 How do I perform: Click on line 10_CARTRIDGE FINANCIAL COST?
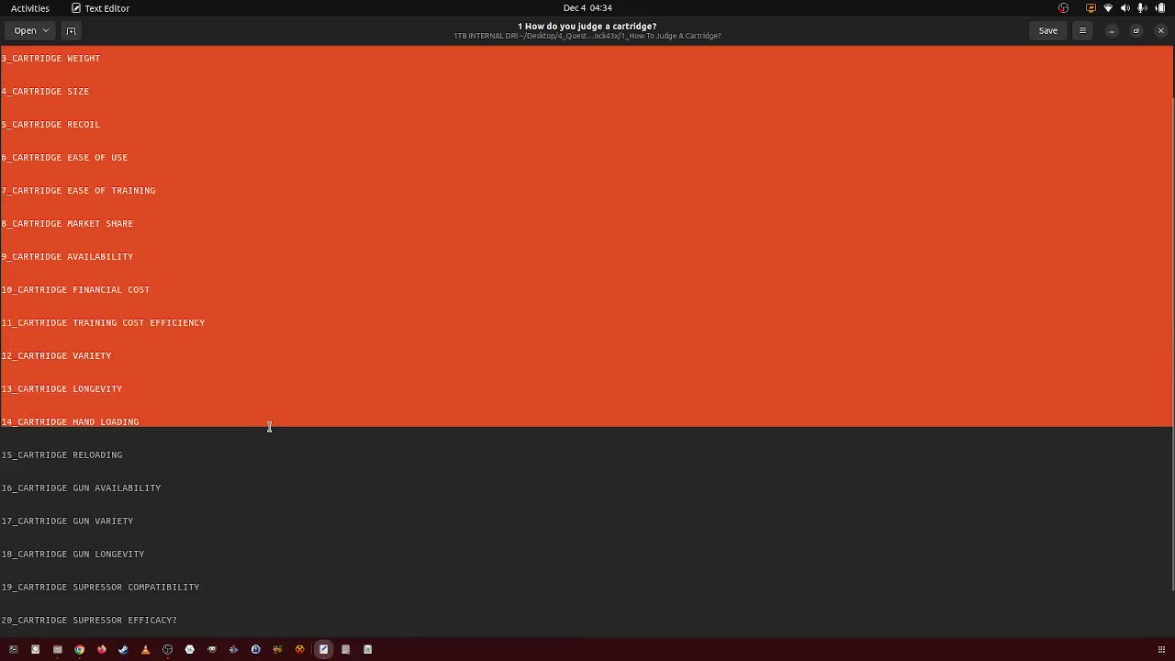tap(75, 289)
